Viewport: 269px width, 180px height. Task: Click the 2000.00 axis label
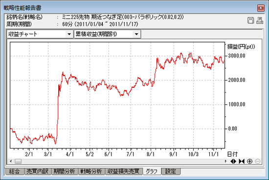point(237,80)
